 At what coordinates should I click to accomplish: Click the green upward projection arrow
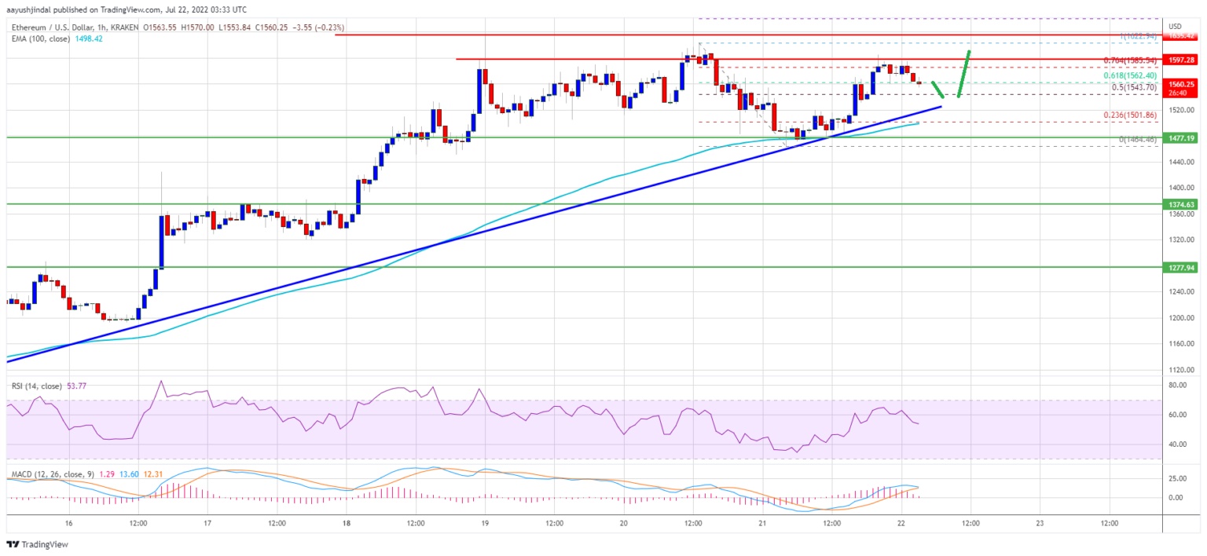964,75
